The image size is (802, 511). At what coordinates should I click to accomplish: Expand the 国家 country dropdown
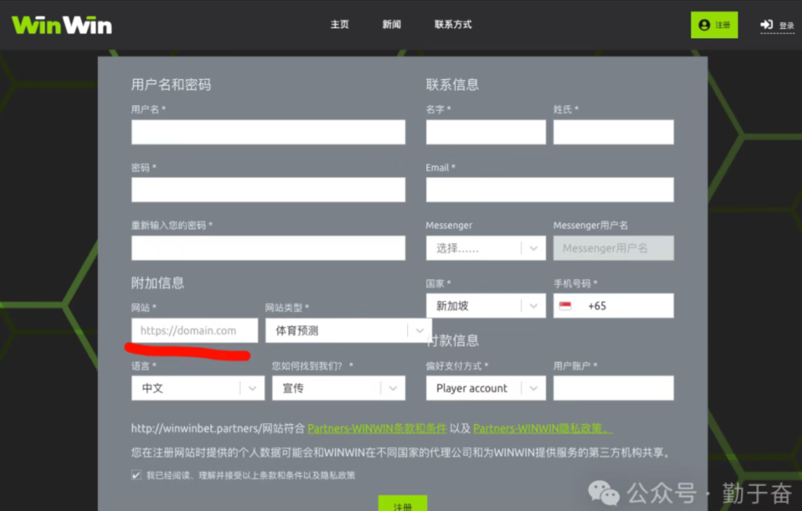[486, 306]
